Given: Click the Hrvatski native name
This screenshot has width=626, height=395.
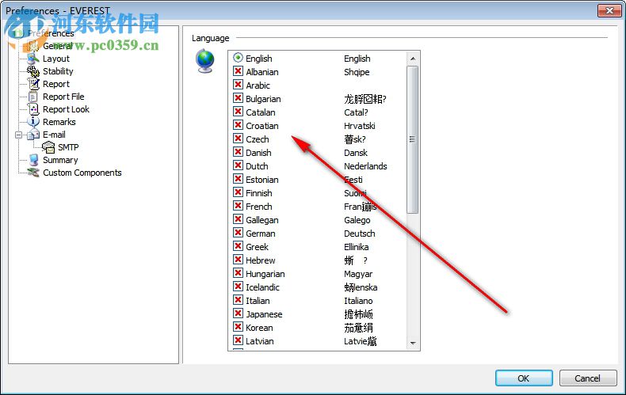Looking at the screenshot, I should [360, 126].
